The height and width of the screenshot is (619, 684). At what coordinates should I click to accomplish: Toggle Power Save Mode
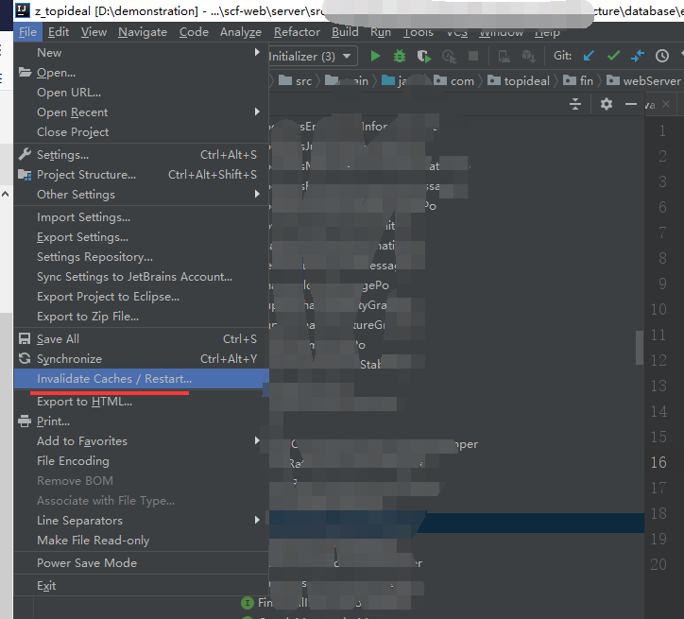point(142,563)
